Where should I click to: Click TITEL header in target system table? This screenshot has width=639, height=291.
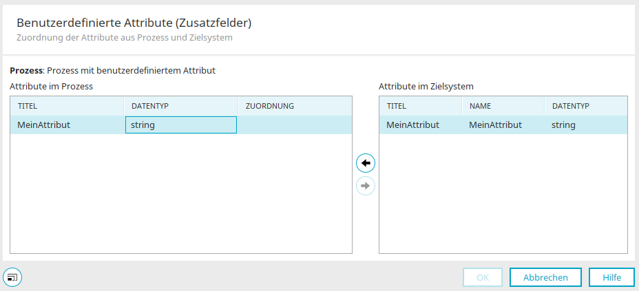(x=421, y=106)
